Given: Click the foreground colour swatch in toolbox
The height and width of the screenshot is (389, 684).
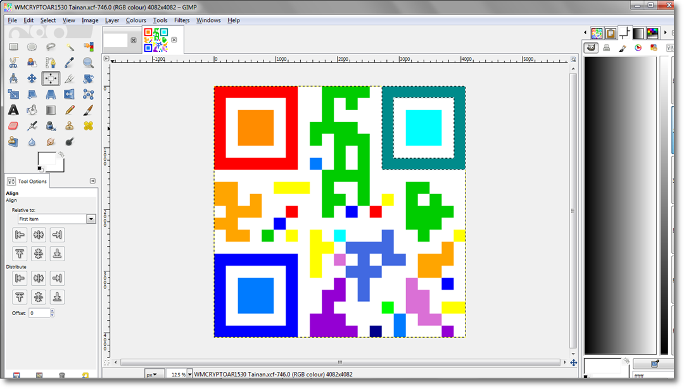Looking at the screenshot, I should 47,159.
